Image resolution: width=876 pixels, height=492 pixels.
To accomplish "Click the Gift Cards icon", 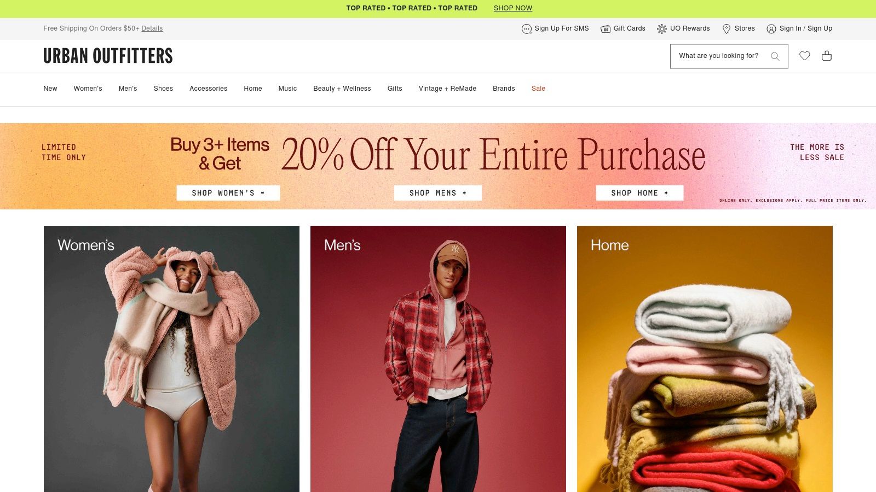I will coord(606,29).
